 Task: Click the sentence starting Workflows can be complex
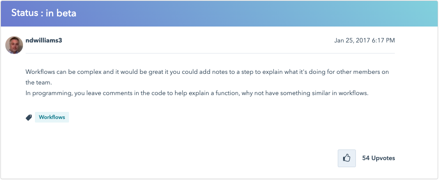[207, 72]
